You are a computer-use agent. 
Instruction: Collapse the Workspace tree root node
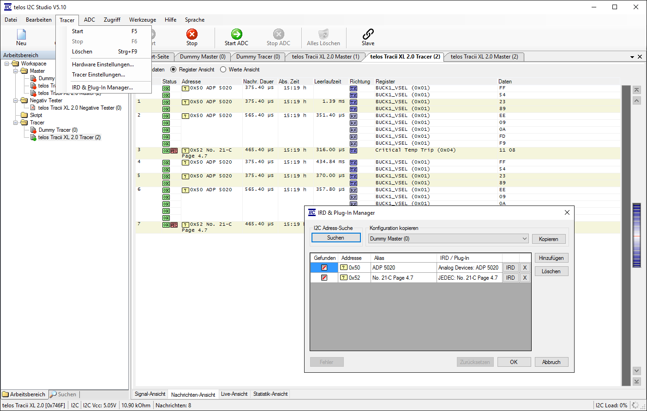tap(7, 64)
